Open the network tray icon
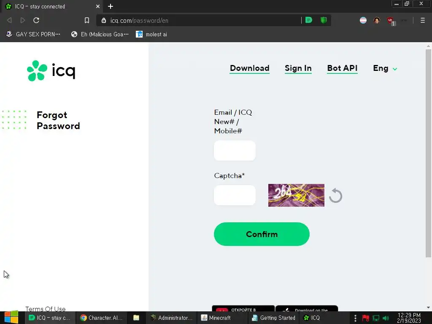Image resolution: width=432 pixels, height=324 pixels. click(376, 318)
